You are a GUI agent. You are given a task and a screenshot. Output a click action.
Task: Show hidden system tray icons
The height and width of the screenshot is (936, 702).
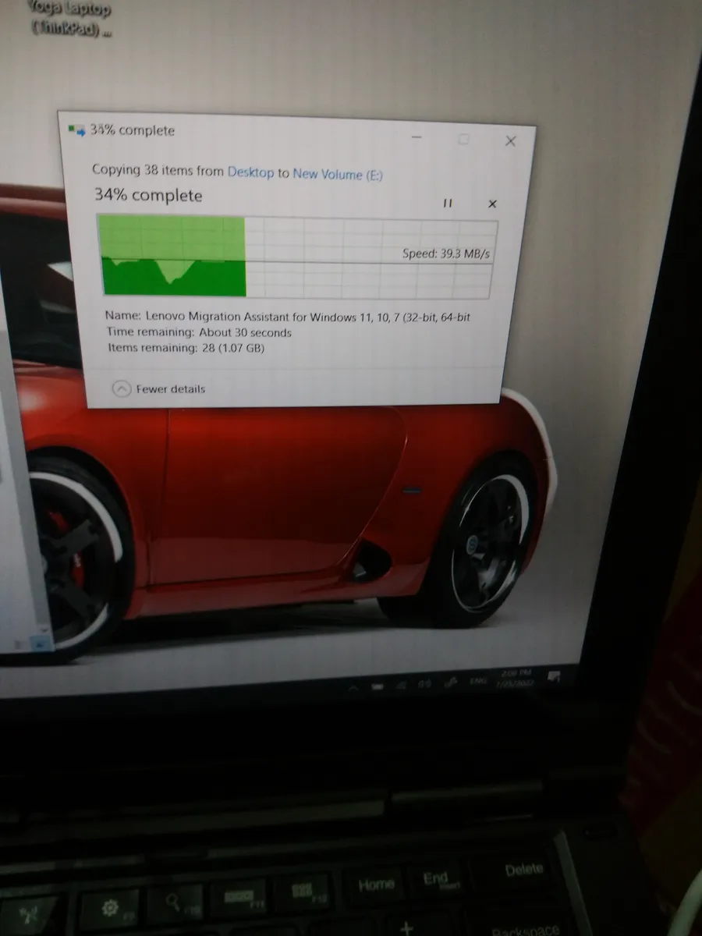[353, 688]
